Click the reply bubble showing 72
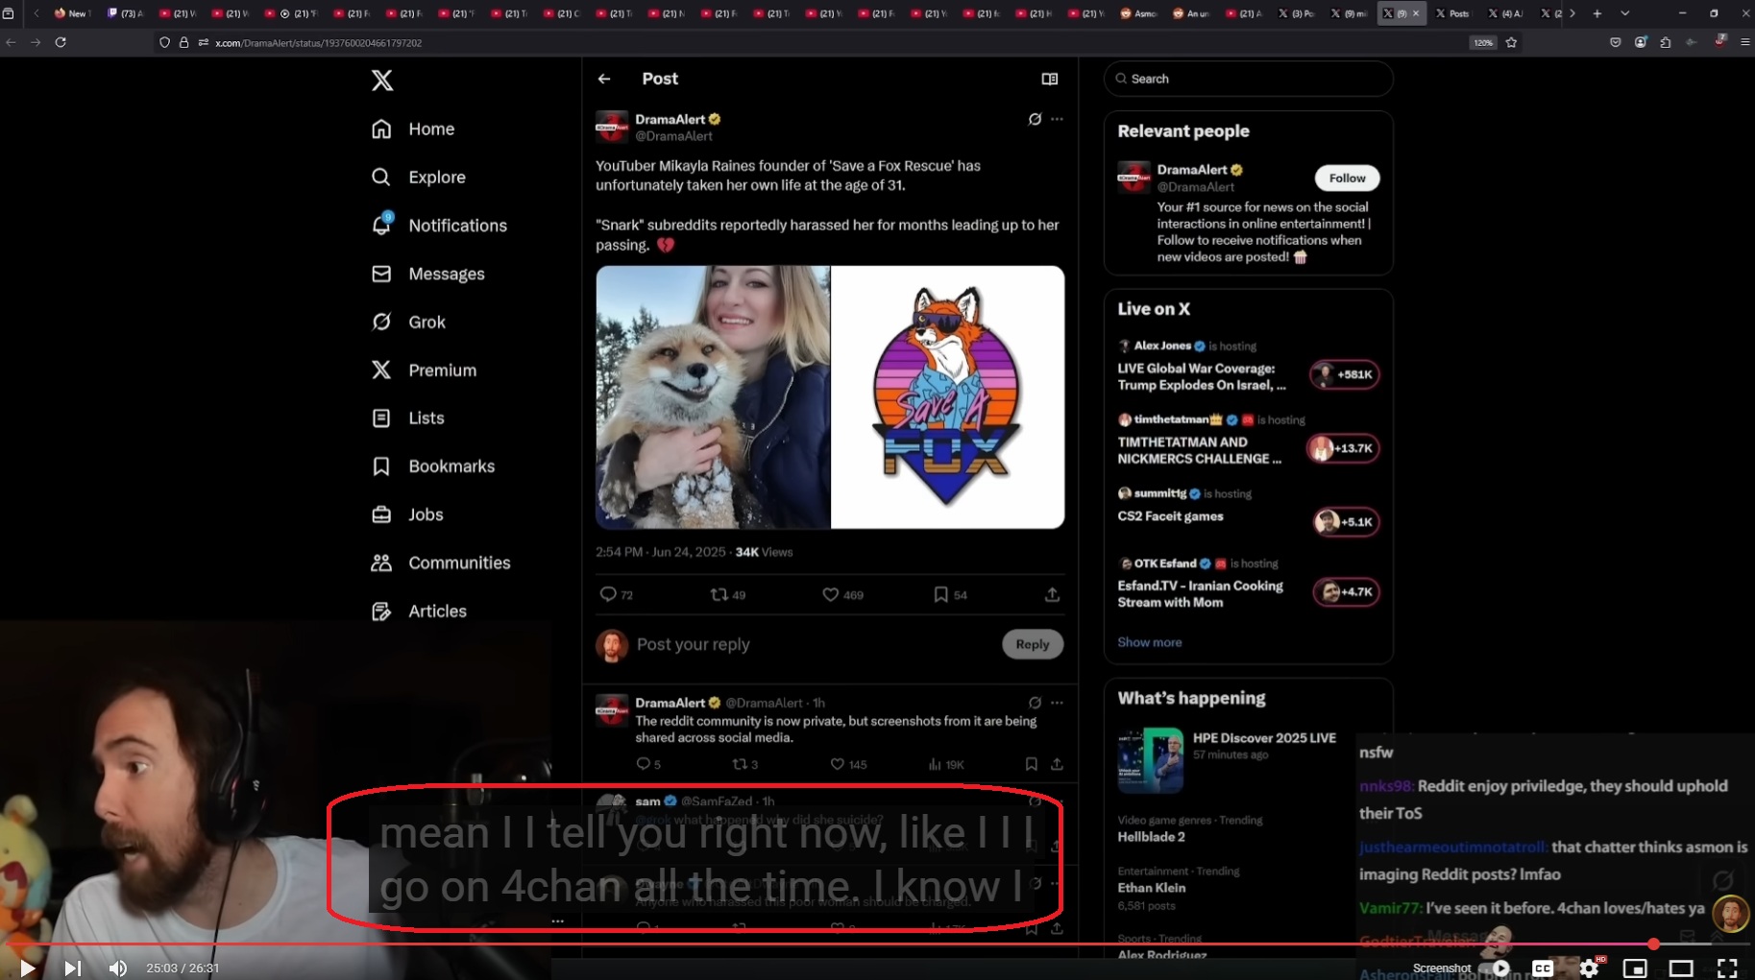Screen dimensions: 1755x980 click(x=616, y=594)
